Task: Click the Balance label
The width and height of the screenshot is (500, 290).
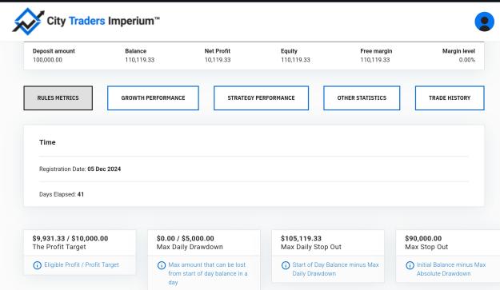Action: click(x=136, y=51)
